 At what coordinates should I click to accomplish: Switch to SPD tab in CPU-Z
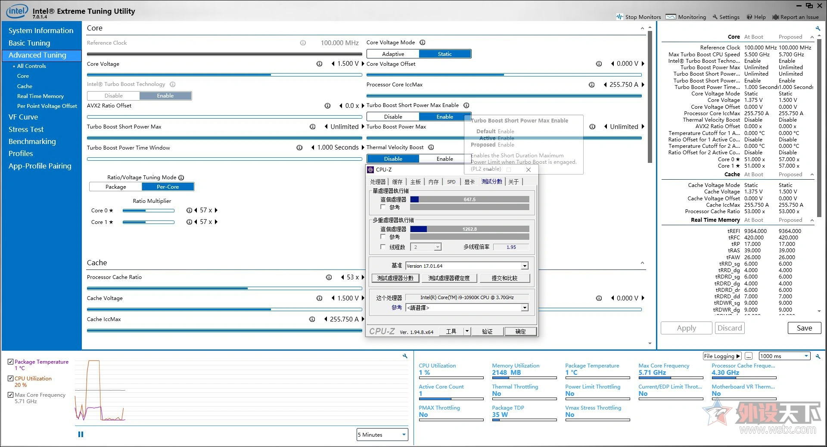tap(451, 182)
